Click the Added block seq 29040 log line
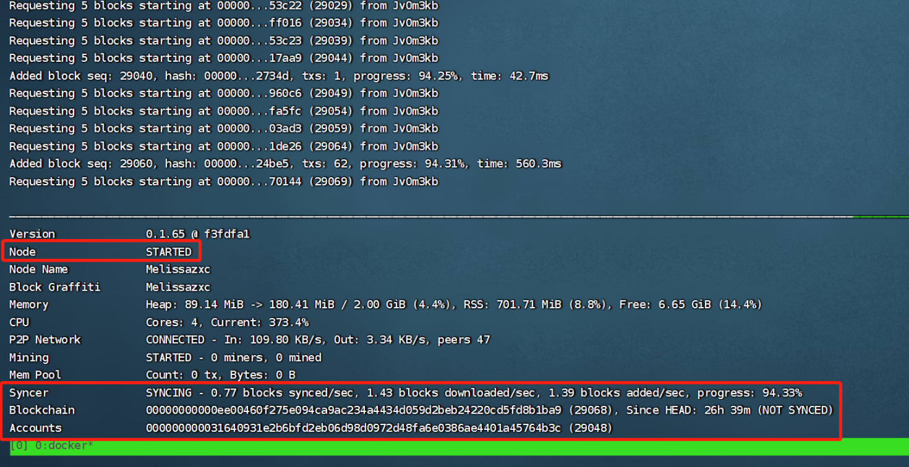Screen dimensions: 909x467 click(x=278, y=76)
